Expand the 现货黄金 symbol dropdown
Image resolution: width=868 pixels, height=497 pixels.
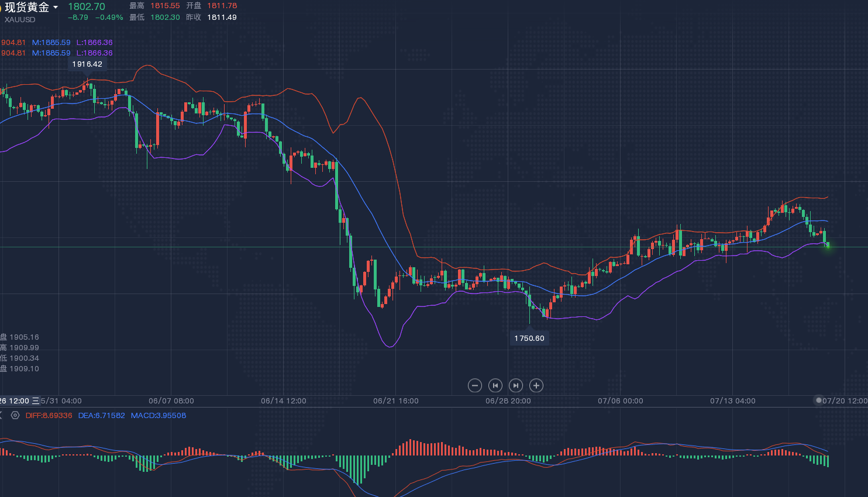tap(56, 7)
